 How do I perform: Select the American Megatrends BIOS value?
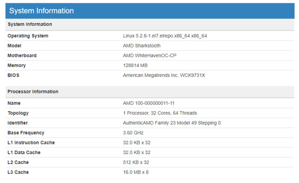tap(164, 75)
